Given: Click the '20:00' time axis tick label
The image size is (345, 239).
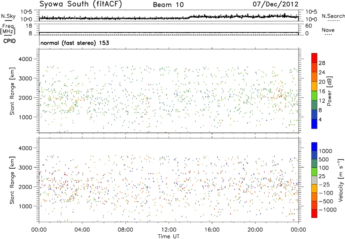Looking at the screenshot, I should pos(255,230).
